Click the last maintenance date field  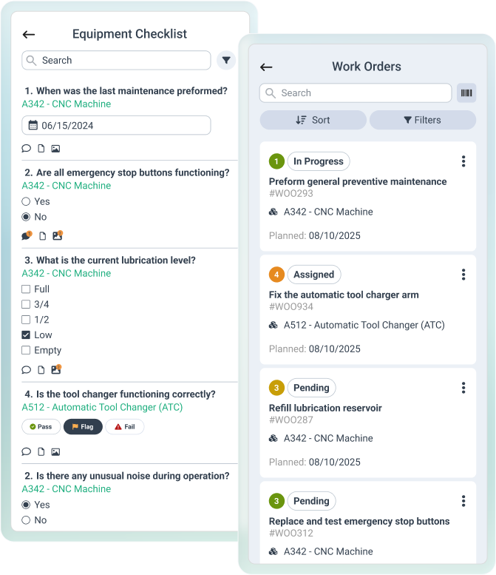click(x=116, y=125)
